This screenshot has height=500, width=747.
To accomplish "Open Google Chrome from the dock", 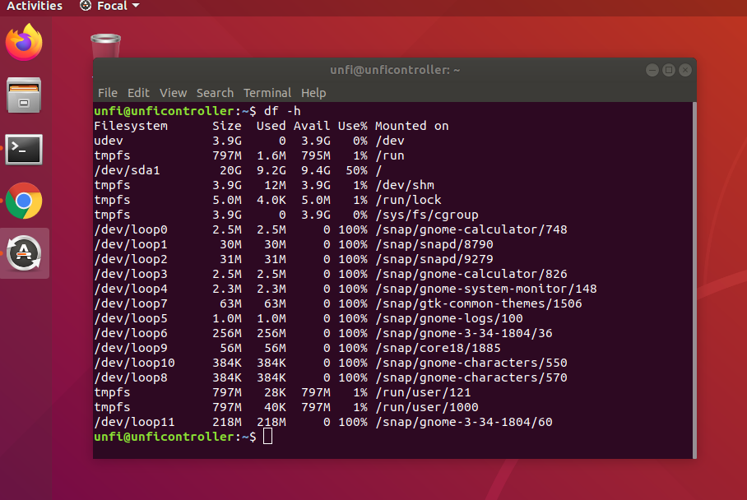I will pyautogui.click(x=24, y=201).
